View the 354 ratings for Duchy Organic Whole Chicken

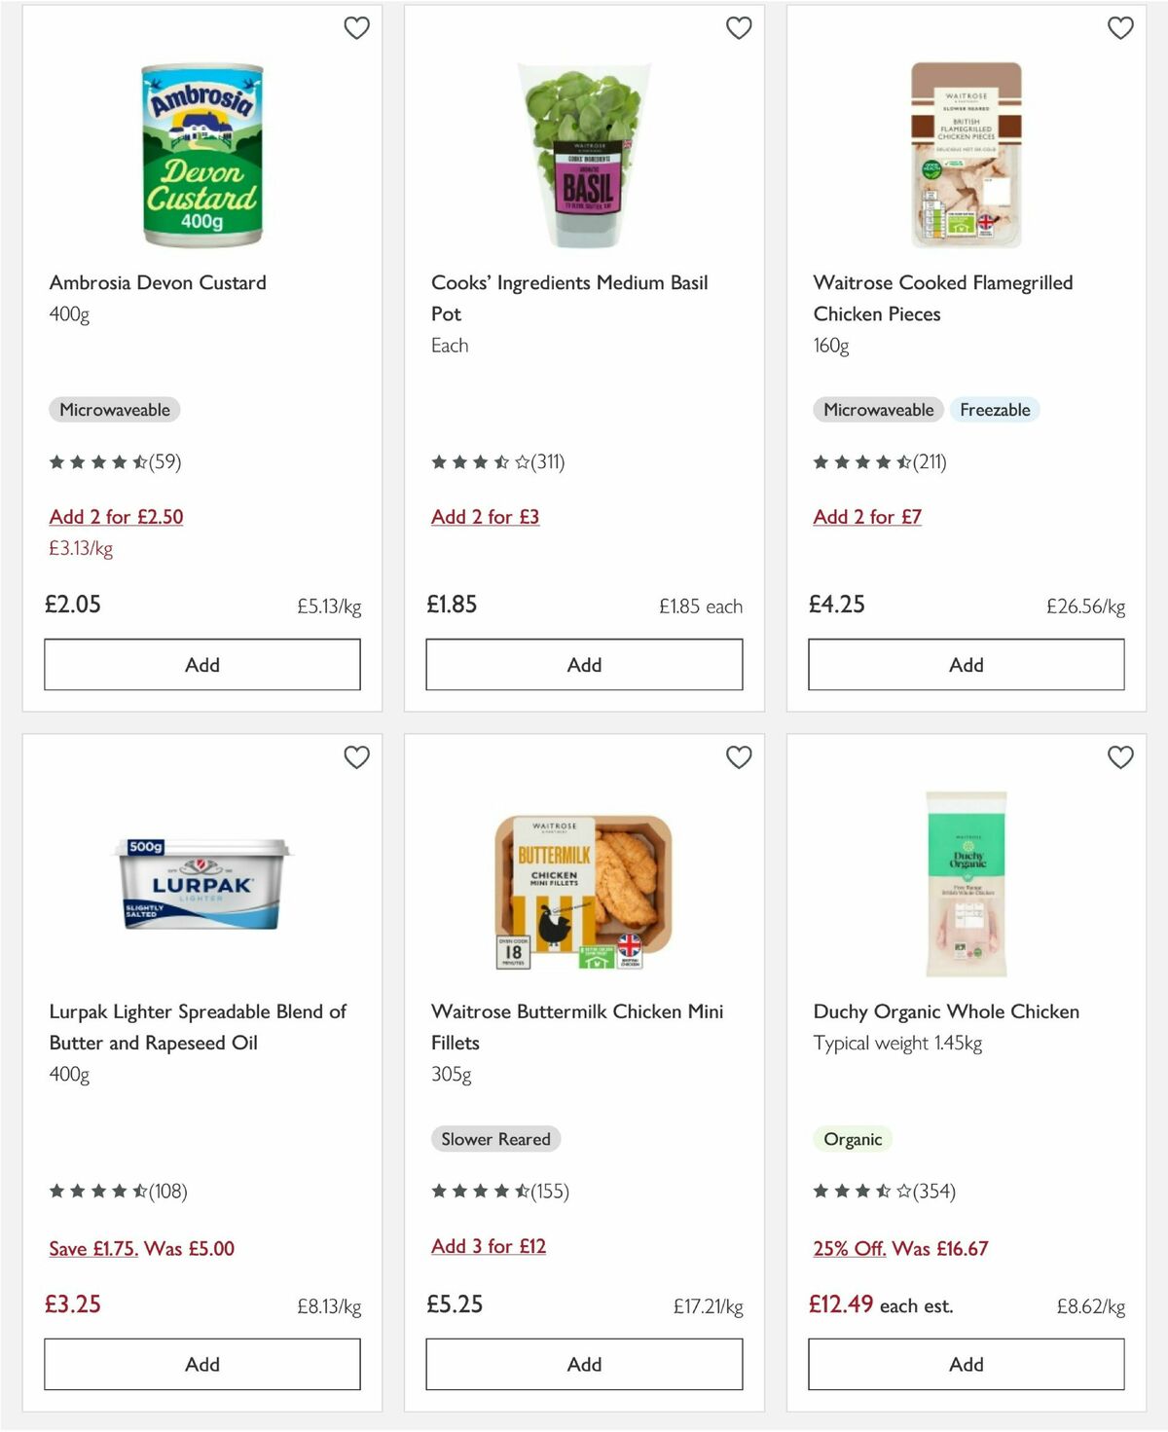coord(881,1191)
